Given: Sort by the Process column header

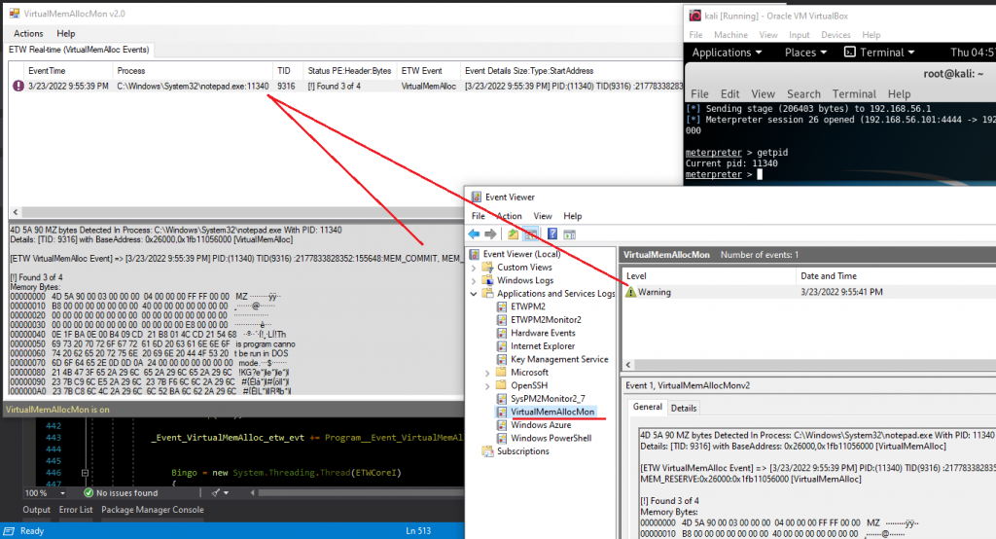Looking at the screenshot, I should coord(193,71).
